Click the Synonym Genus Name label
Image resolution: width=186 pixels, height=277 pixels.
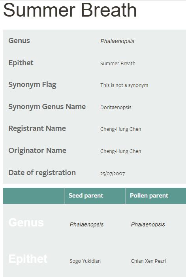click(47, 107)
